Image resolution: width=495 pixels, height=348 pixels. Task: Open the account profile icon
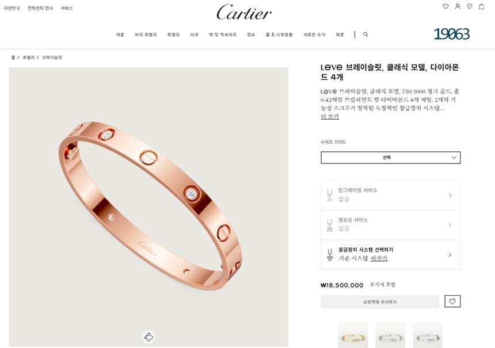coord(458,6)
